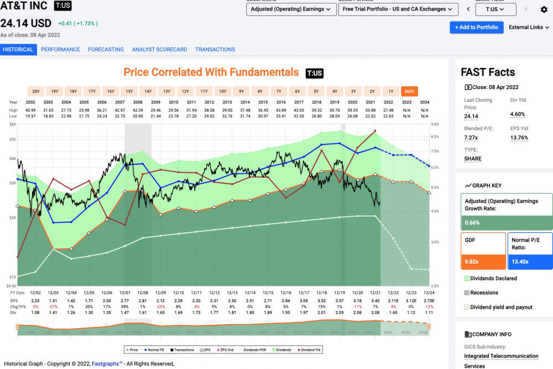
Task: Go to previous ticker with left chevron
Action: coord(468,9)
